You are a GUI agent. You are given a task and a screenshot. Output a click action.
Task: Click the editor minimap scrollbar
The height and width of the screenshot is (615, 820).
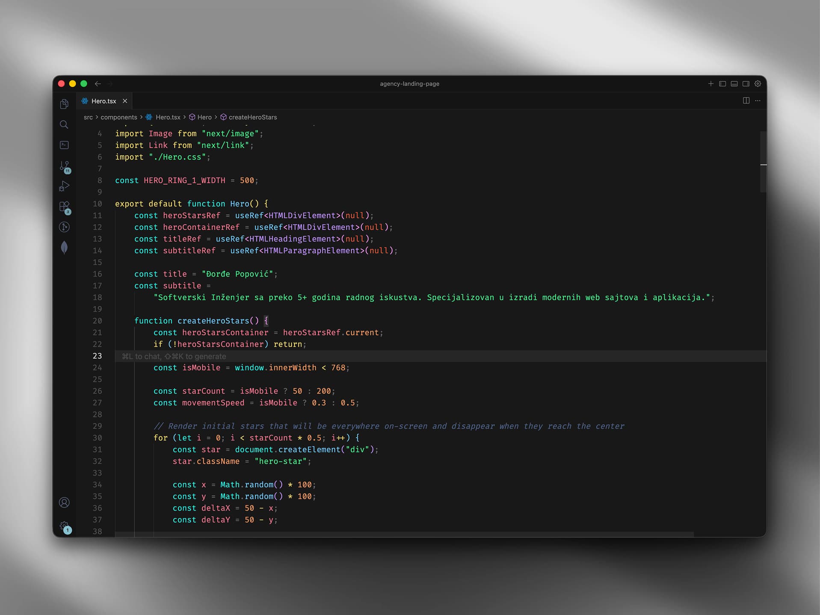[x=763, y=163]
